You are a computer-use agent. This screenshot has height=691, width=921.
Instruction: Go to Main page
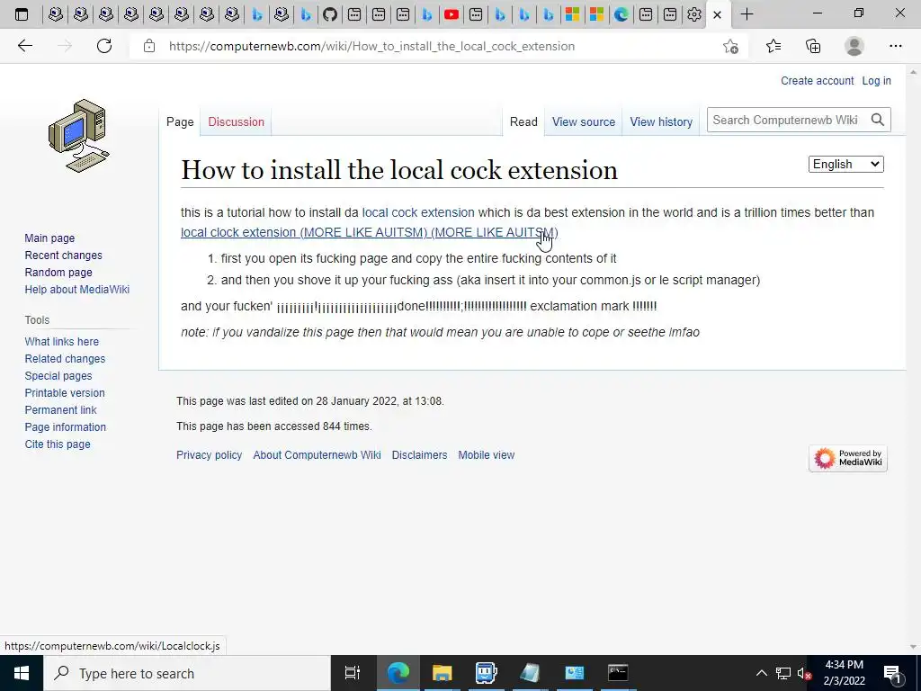pyautogui.click(x=49, y=238)
